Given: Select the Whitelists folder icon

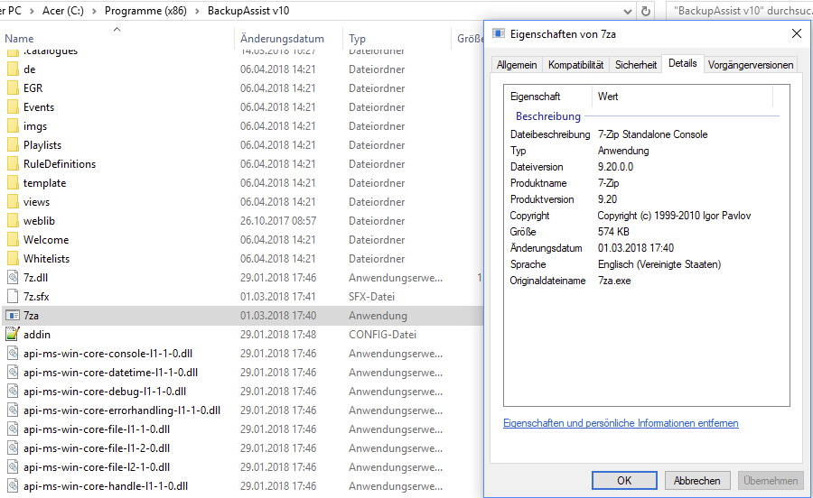Looking at the screenshot, I should (13, 259).
